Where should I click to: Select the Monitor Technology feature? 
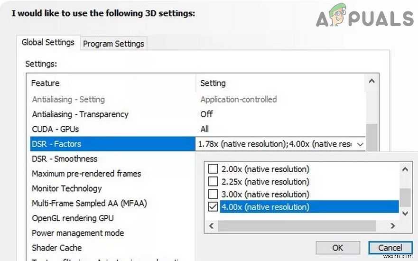coord(67,188)
